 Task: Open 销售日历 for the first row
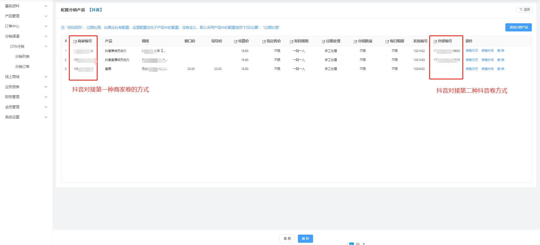(472, 51)
